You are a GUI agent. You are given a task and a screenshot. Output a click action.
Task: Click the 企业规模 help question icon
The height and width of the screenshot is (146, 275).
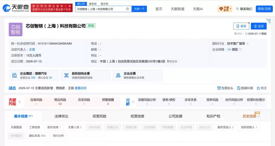tap(240, 49)
